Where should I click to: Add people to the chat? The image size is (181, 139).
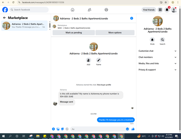coord(88,60)
